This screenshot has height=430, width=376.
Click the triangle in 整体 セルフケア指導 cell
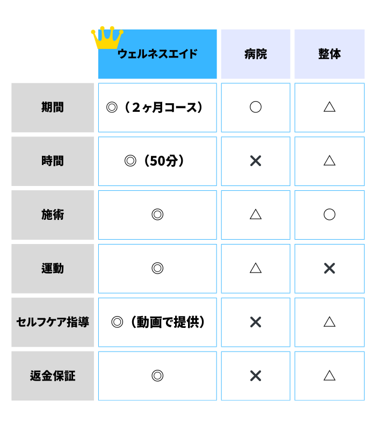[329, 321]
